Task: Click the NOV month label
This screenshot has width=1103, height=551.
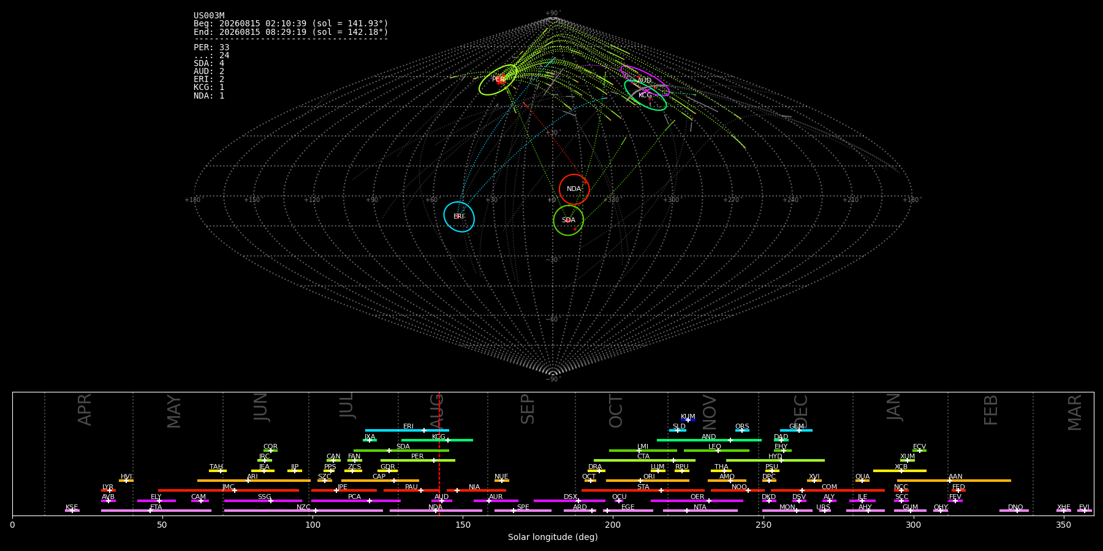Action: [x=710, y=411]
